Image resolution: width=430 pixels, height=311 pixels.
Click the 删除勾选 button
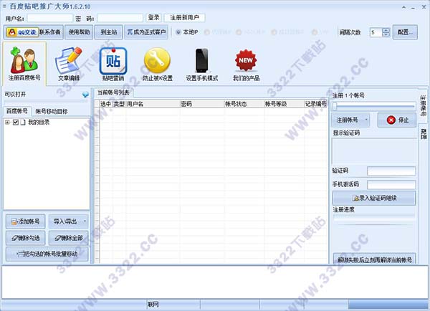[x=26, y=238]
